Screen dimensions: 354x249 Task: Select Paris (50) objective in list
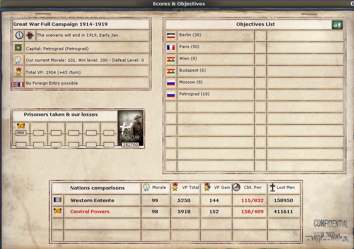click(189, 47)
